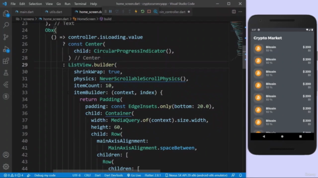The height and width of the screenshot is (178, 318).
Task: Select Nexus 5X emulator device in status bar
Action: pos(196,175)
